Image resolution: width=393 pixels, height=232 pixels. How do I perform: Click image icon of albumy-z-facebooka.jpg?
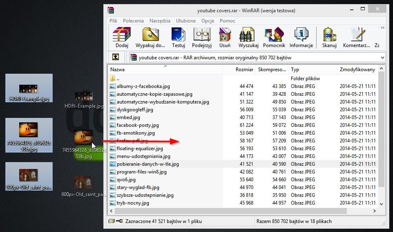112,86
